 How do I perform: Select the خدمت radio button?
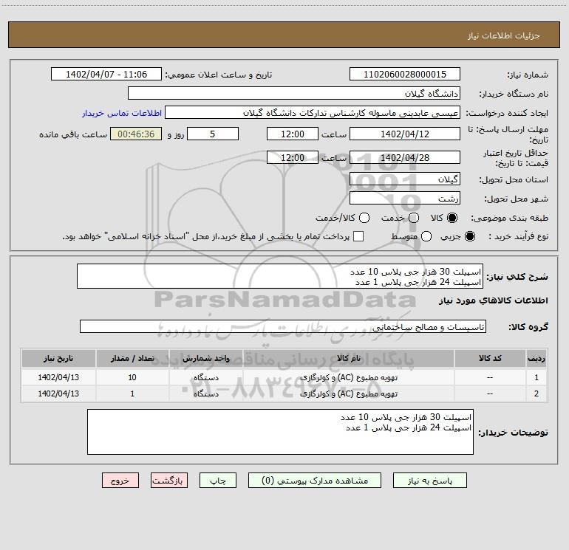click(x=414, y=218)
